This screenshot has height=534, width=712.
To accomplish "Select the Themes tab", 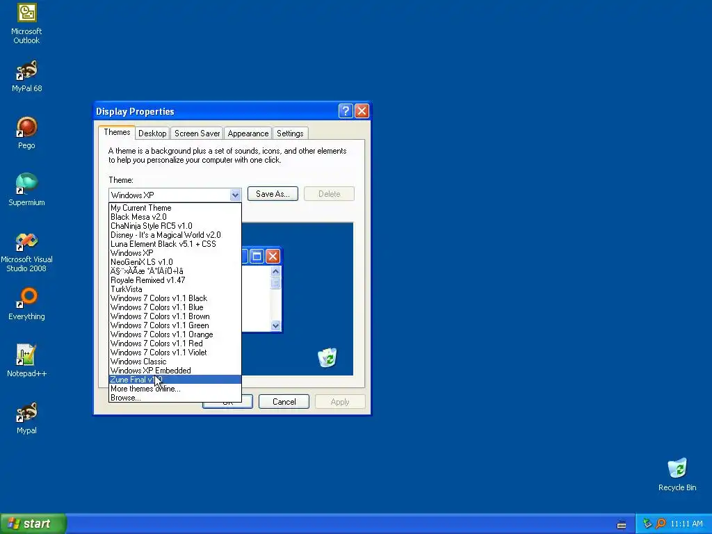I will click(x=117, y=132).
